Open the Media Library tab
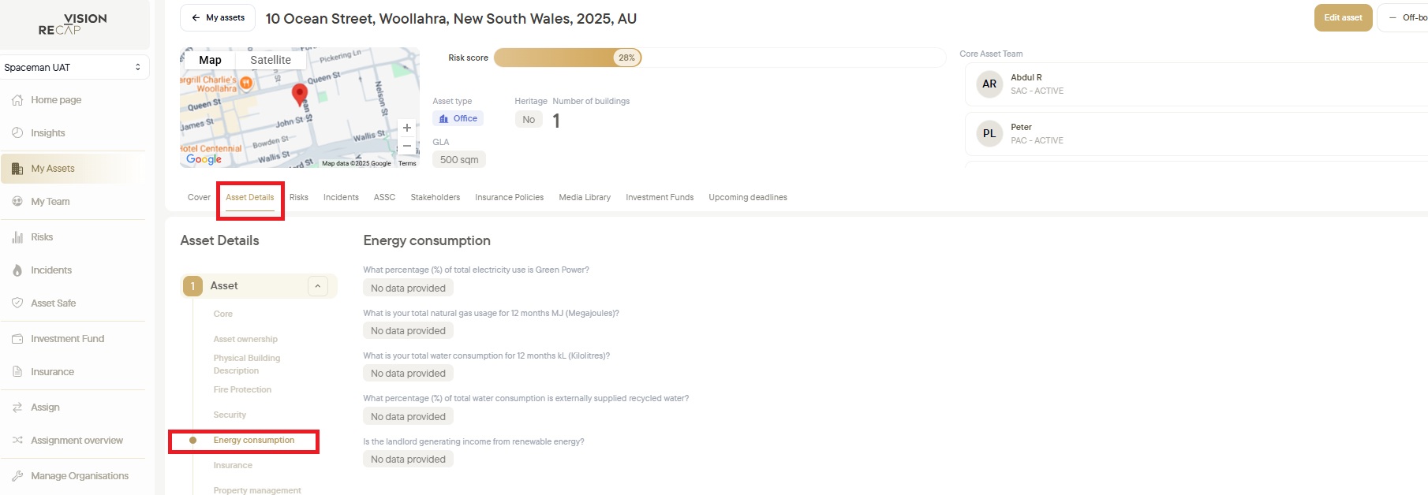The width and height of the screenshot is (1428, 495). tap(585, 197)
